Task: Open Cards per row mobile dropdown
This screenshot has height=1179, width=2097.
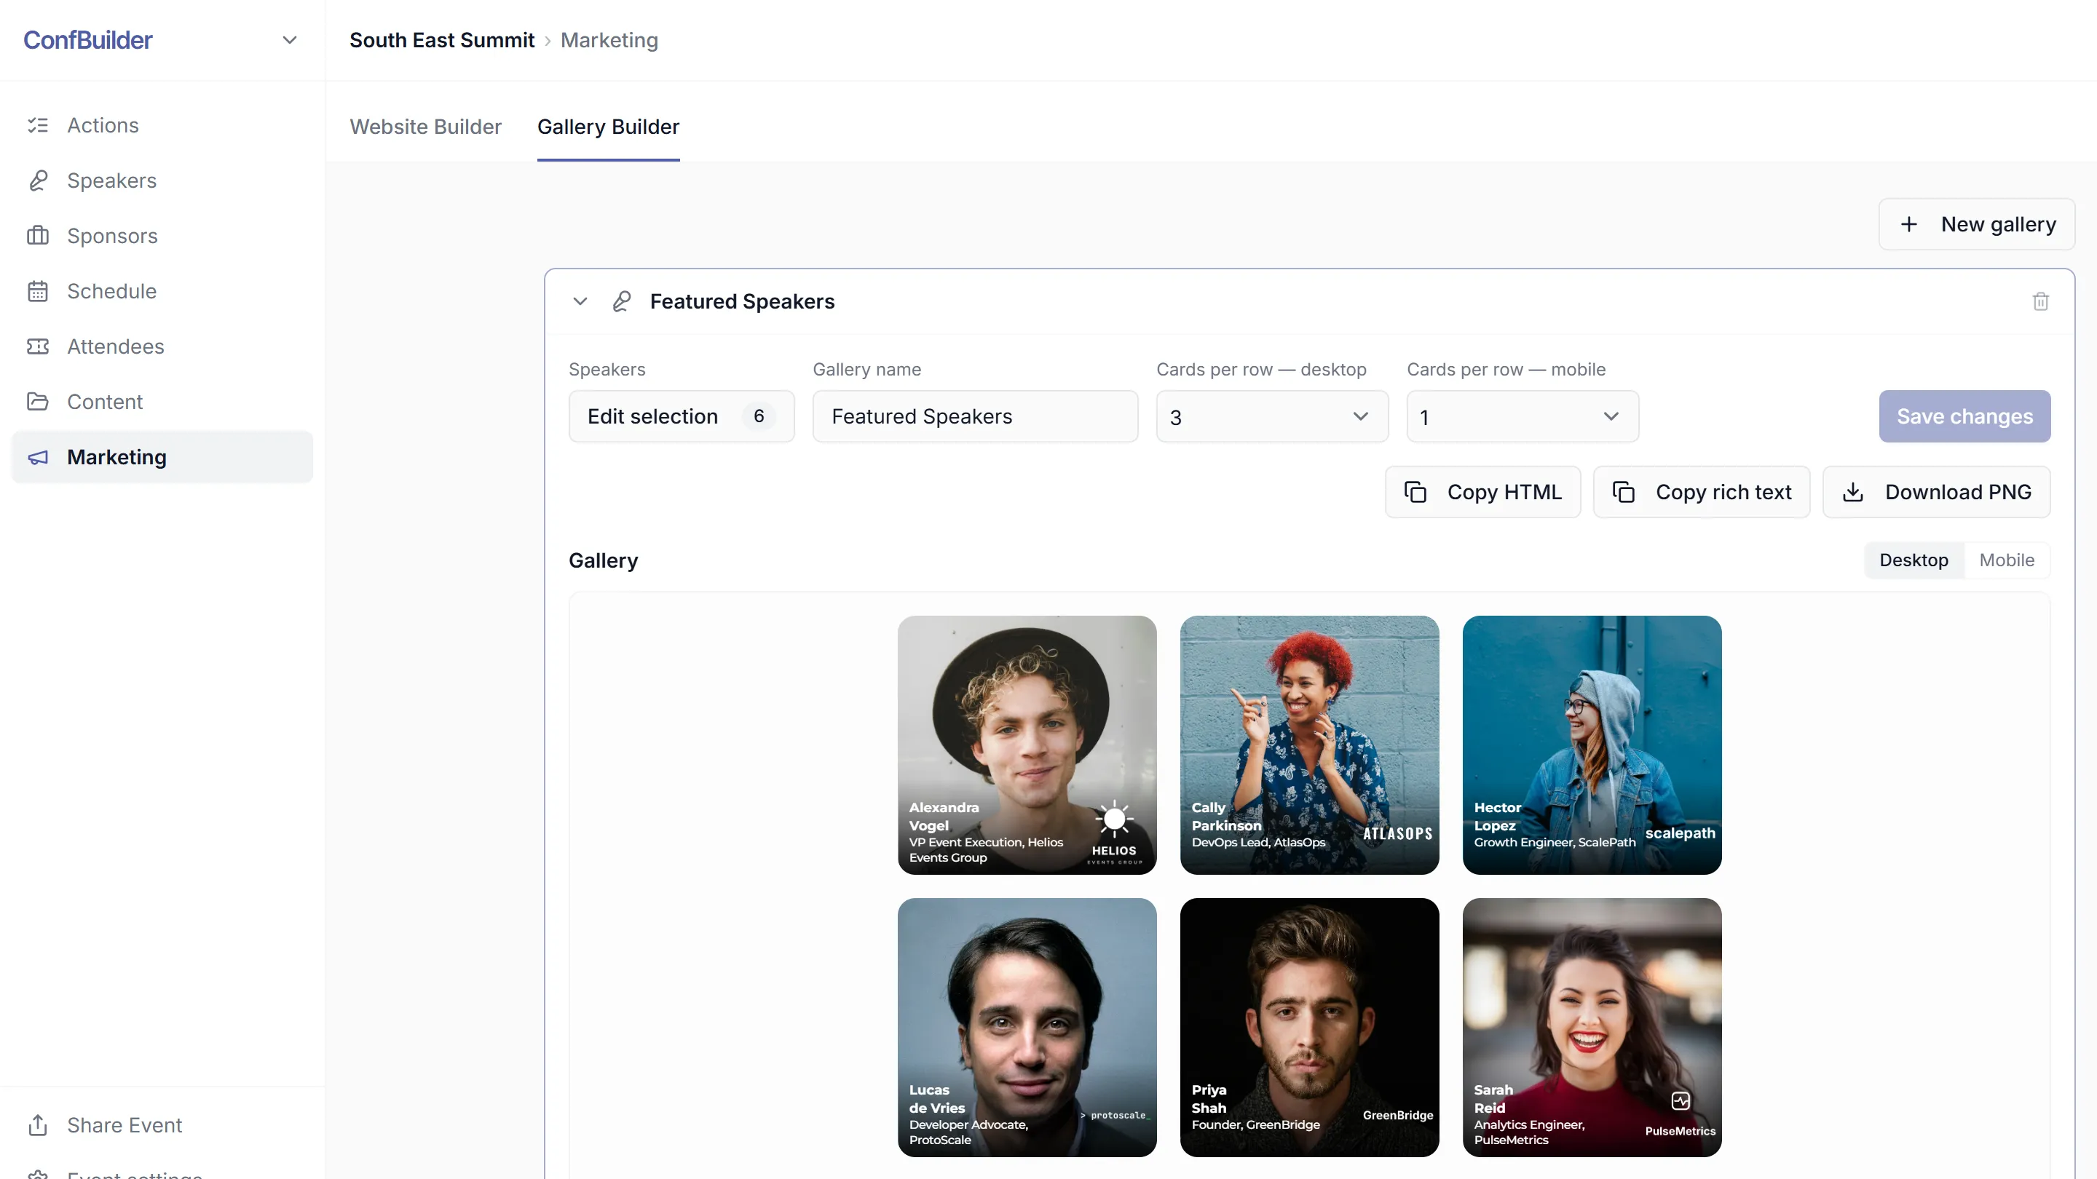Action: (x=1523, y=416)
